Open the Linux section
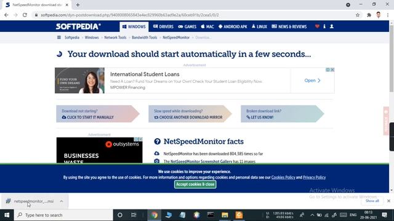The width and height of the screenshot is (394, 221). pyautogui.click(x=259, y=26)
